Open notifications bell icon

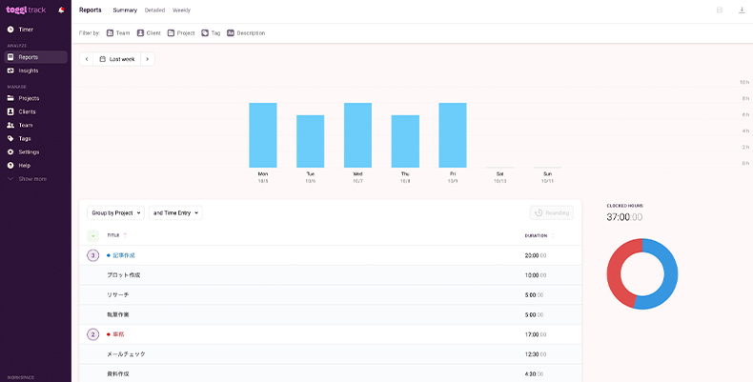coord(61,10)
